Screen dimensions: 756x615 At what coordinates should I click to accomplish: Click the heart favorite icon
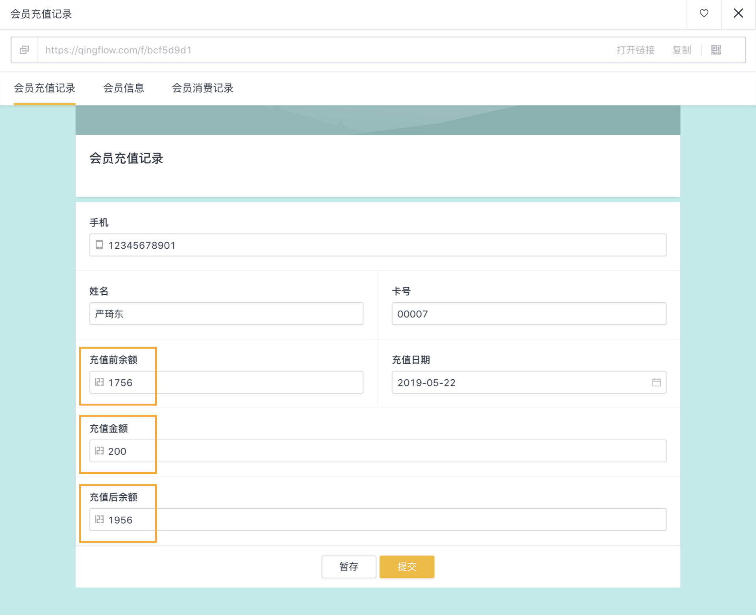point(704,13)
